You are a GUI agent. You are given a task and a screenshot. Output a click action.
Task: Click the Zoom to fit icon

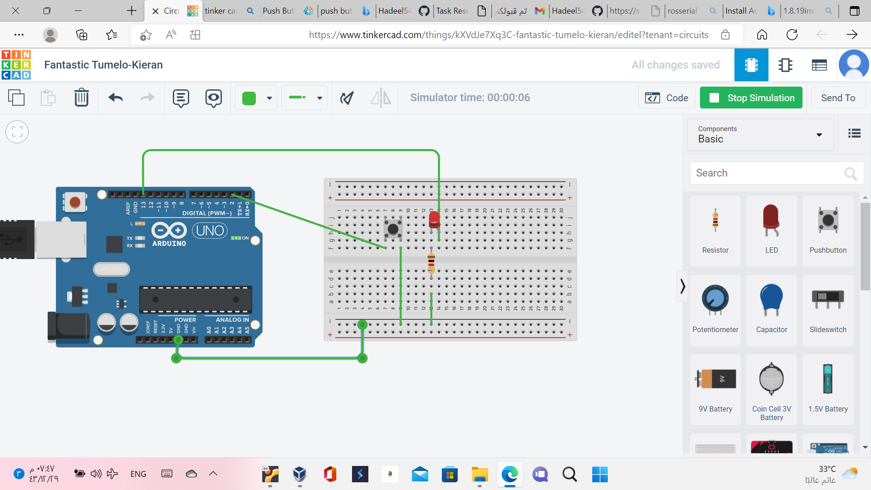[x=17, y=132]
